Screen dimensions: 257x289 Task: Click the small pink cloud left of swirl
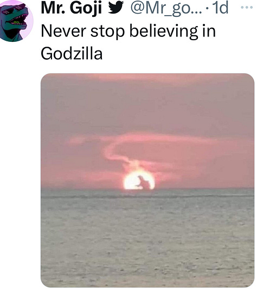pos(78,141)
